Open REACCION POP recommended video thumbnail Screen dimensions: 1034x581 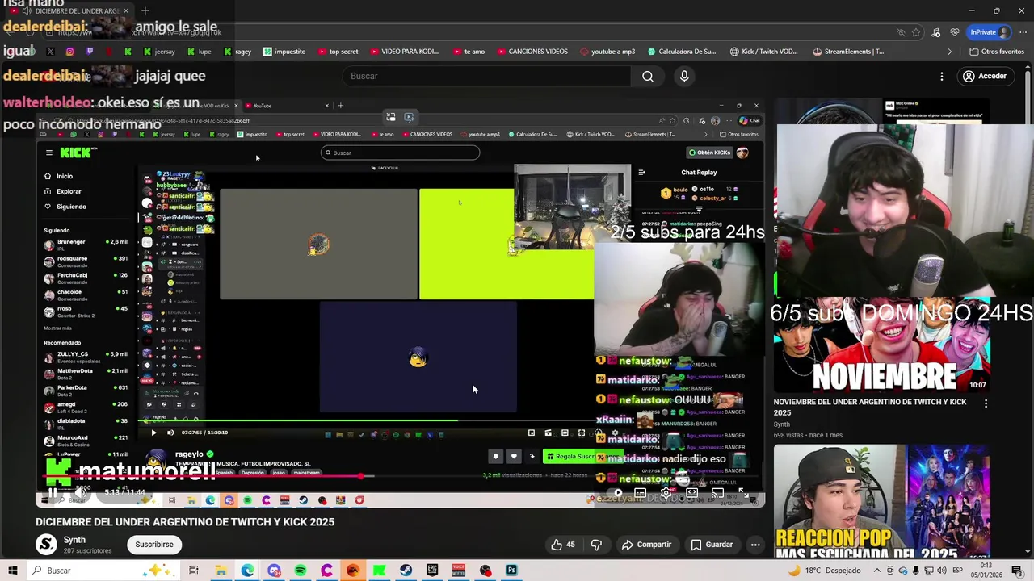tap(881, 500)
